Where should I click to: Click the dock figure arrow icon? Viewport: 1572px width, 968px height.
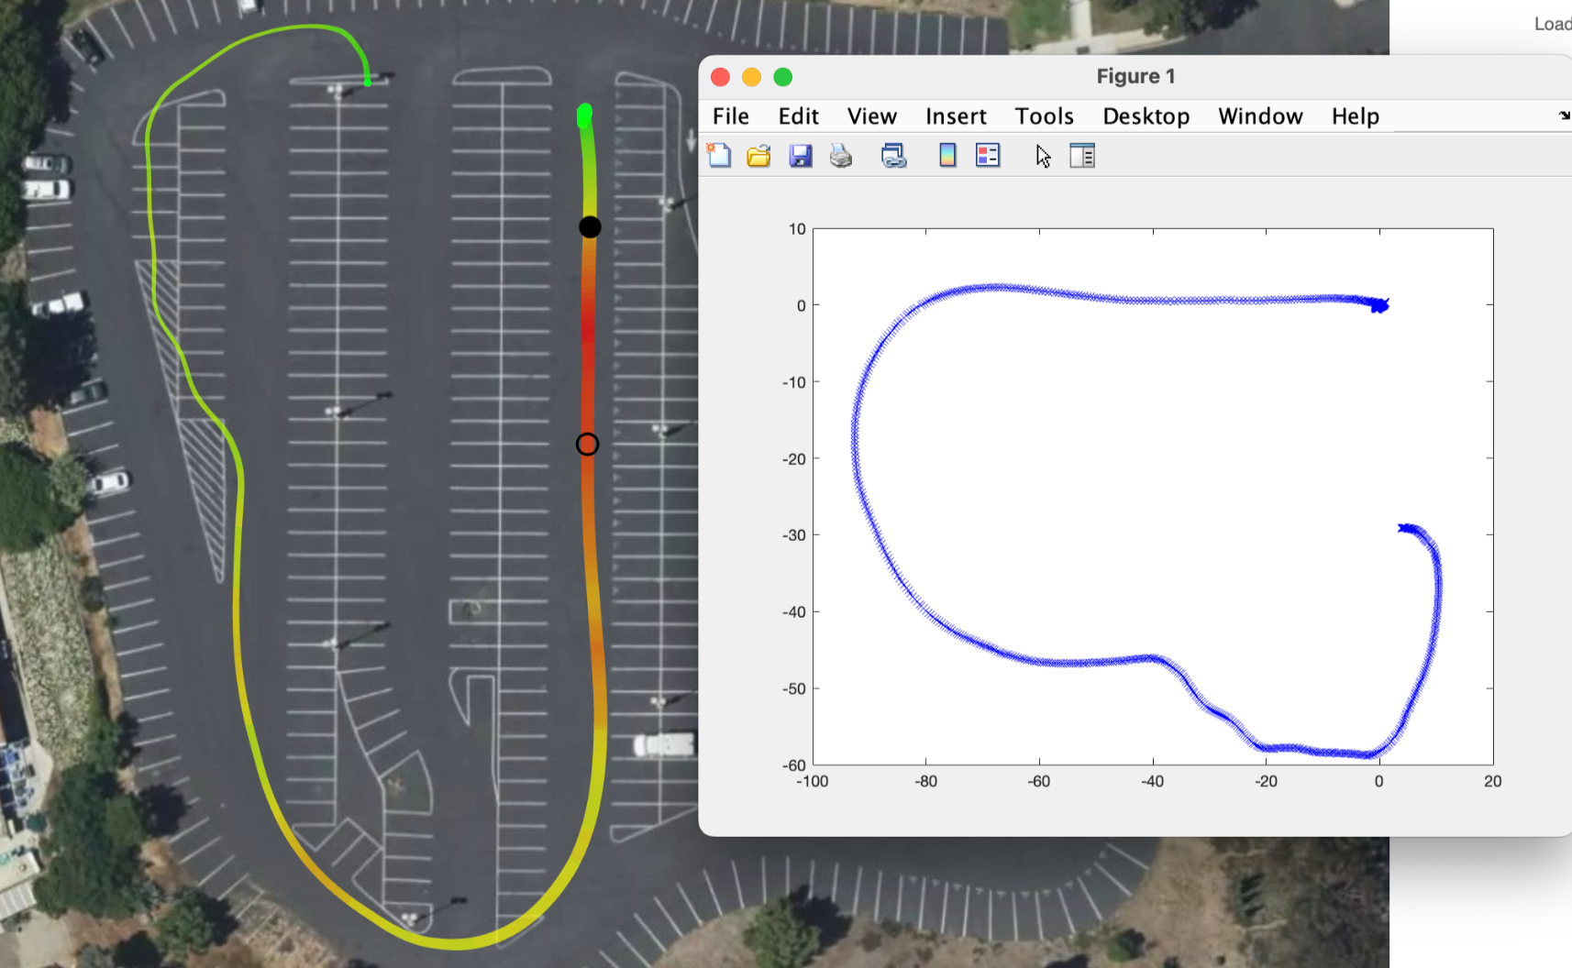1564,115
